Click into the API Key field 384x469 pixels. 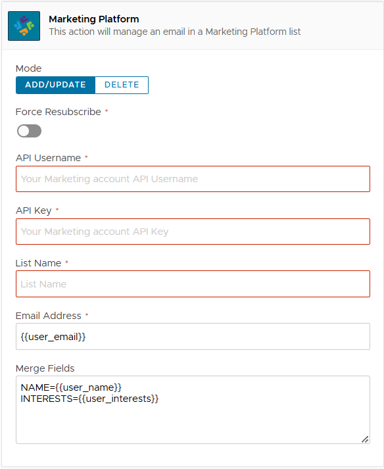tap(193, 232)
